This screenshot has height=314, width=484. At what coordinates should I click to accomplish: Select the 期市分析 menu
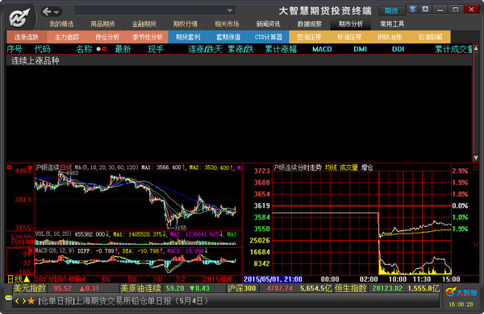[x=351, y=23]
